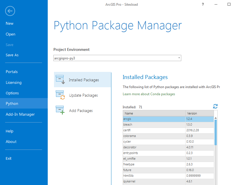Sort packages by Version column header
The width and height of the screenshot is (231, 185).
pyautogui.click(x=199, y=113)
